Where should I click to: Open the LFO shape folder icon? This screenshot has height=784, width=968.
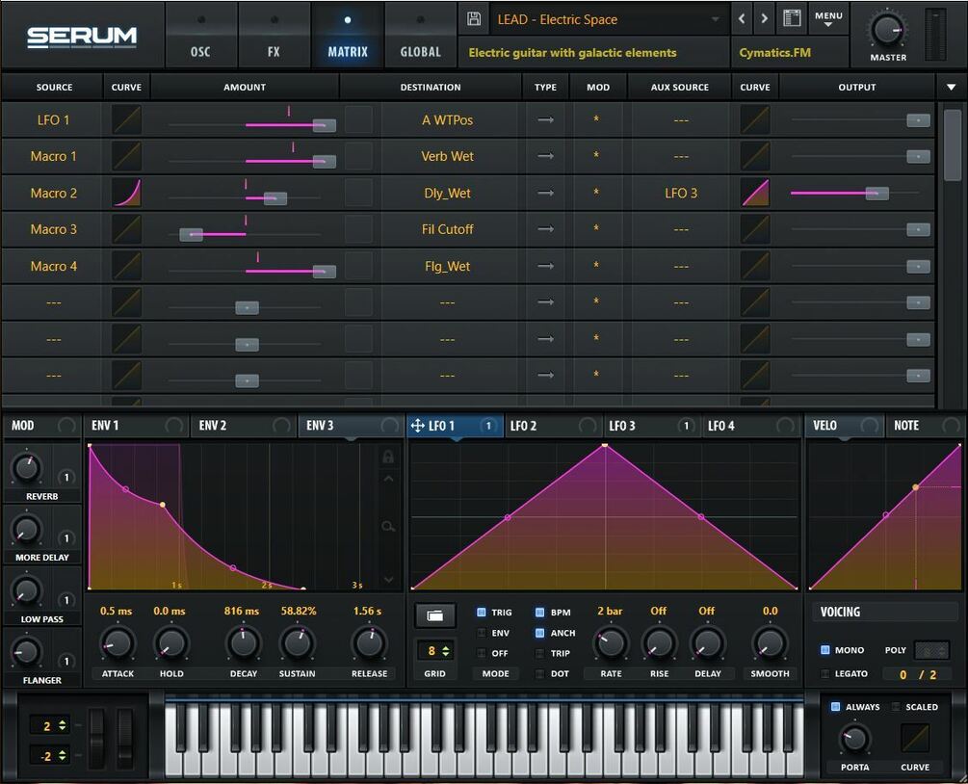coord(434,615)
